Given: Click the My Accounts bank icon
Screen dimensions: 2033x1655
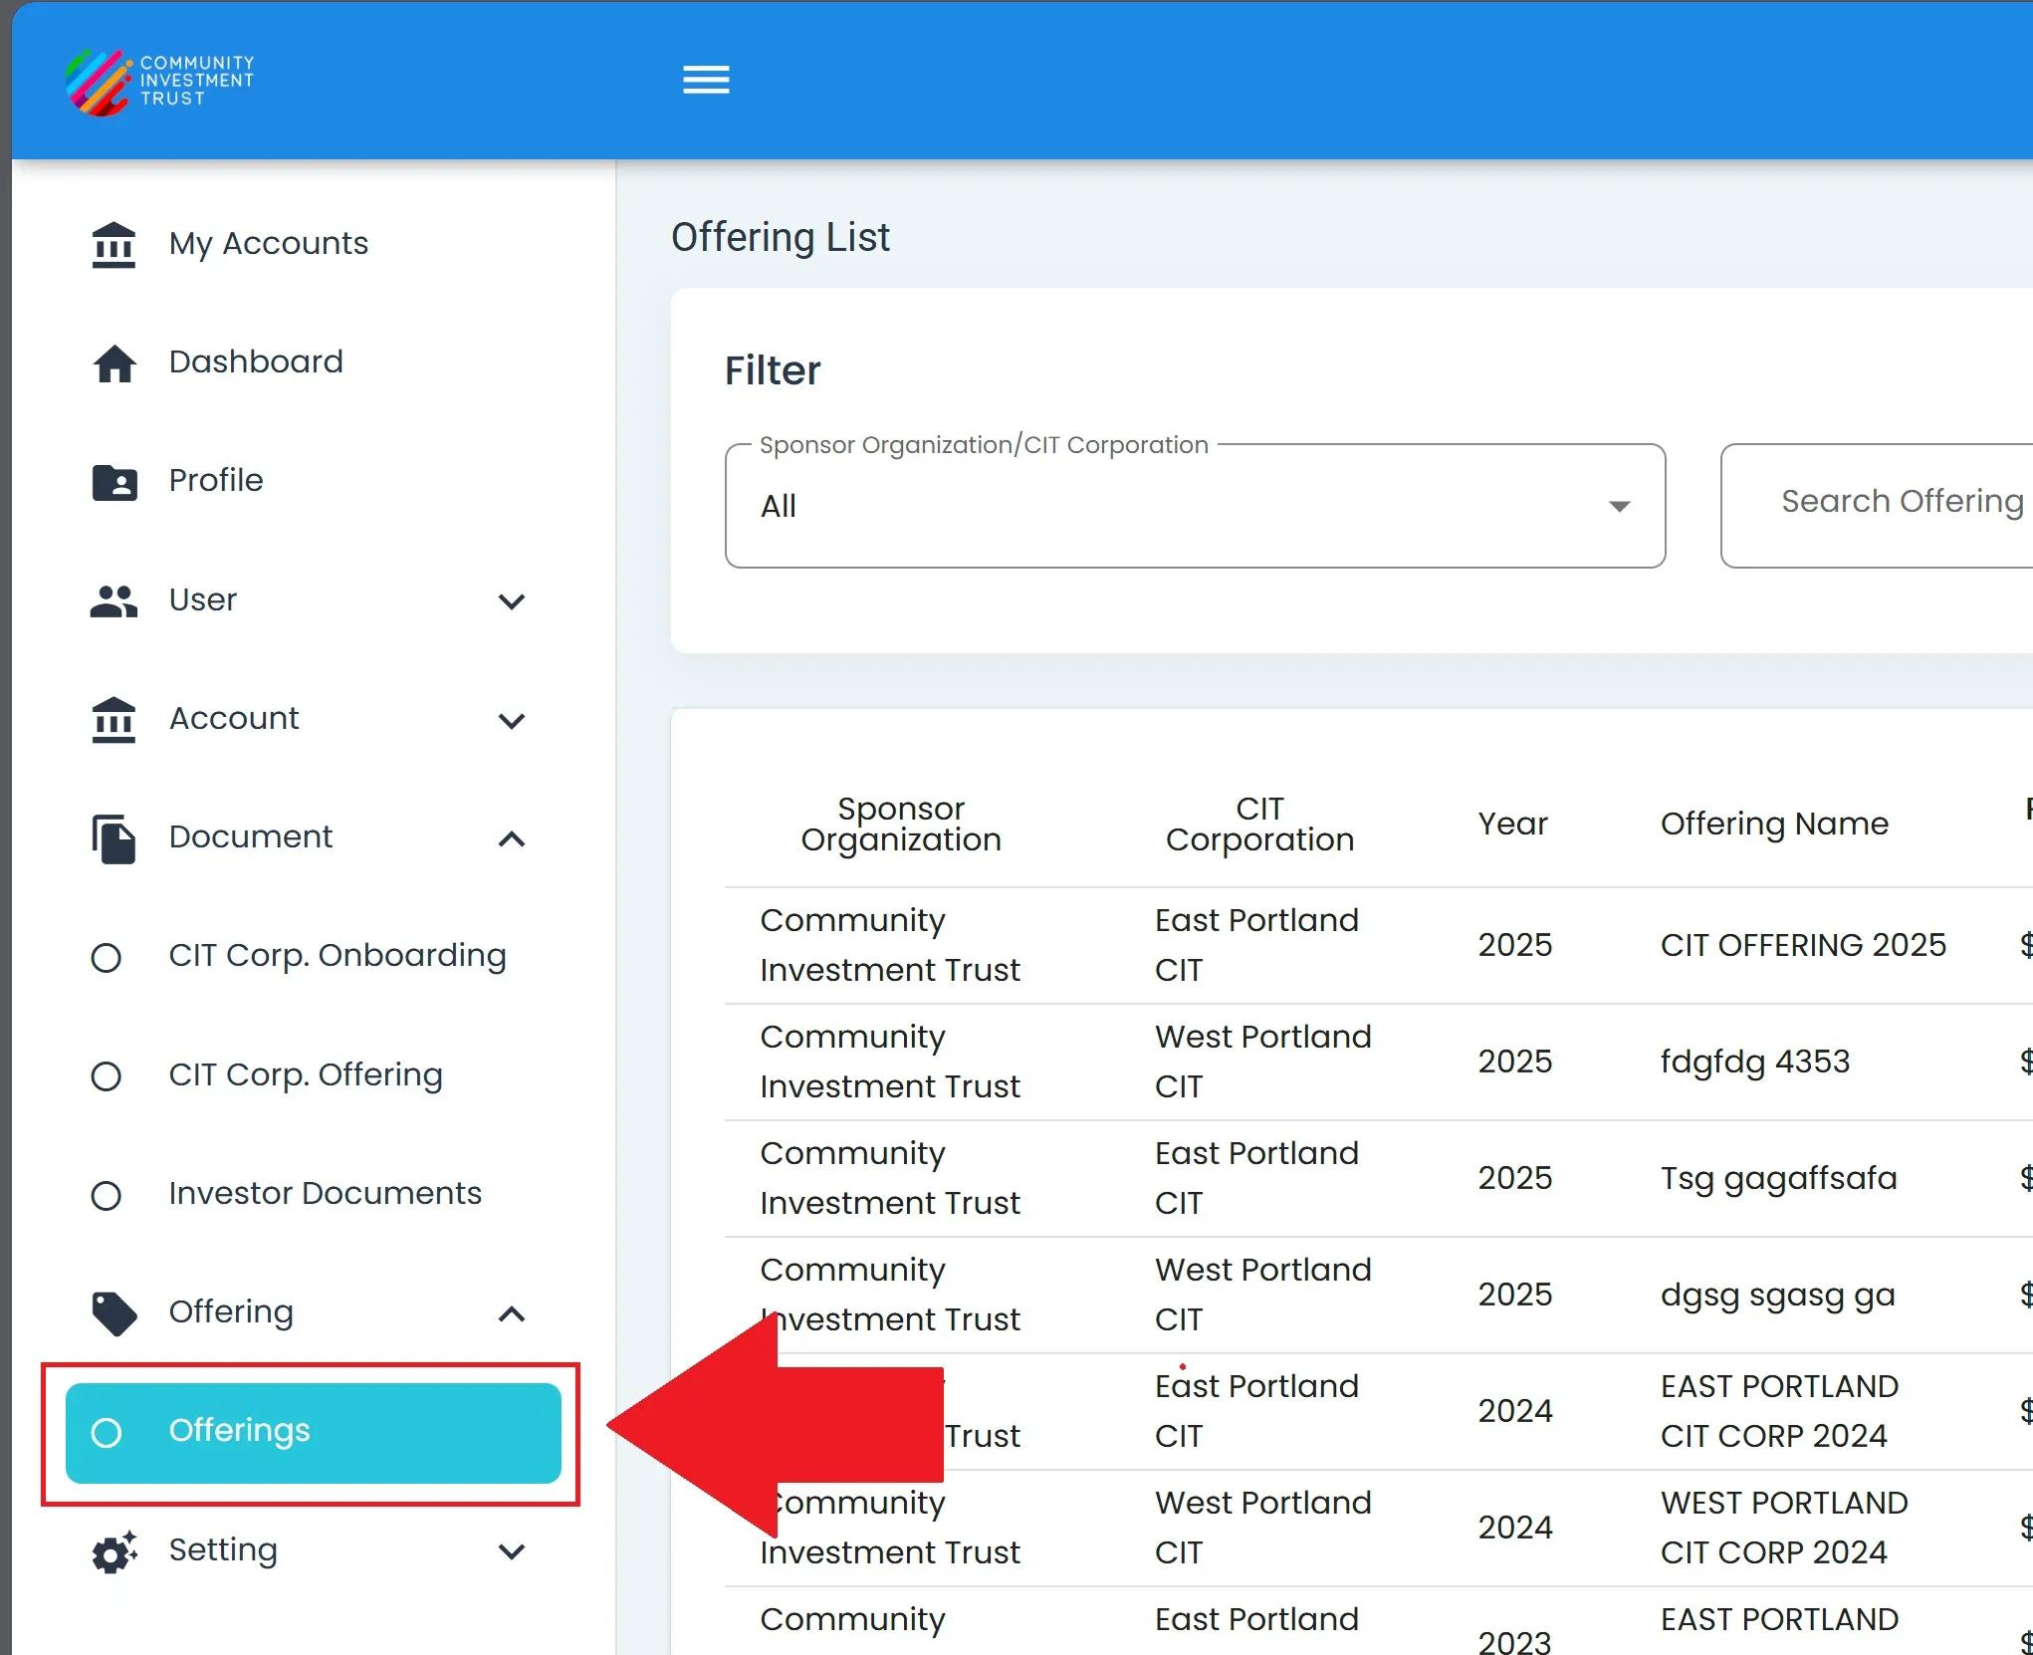Looking at the screenshot, I should click(x=113, y=245).
